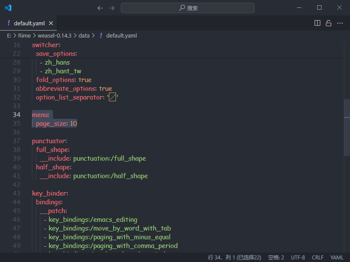Expand the data breadcrumb segment
The width and height of the screenshot is (350, 262).
pos(84,36)
